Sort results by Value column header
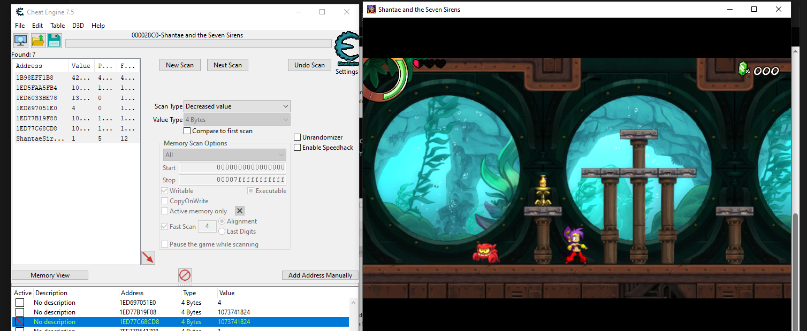The image size is (807, 331). 81,66
